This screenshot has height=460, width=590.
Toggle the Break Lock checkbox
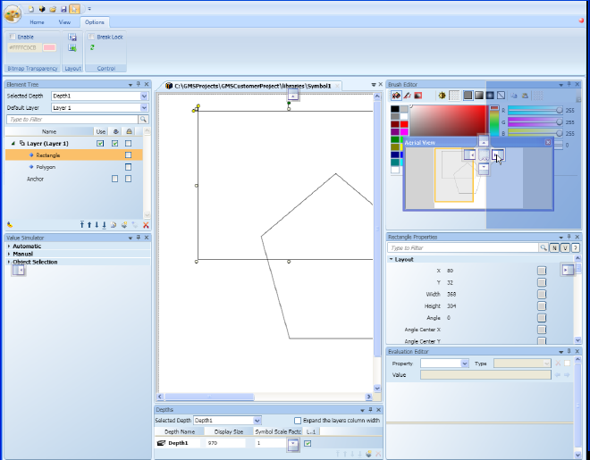pos(91,37)
